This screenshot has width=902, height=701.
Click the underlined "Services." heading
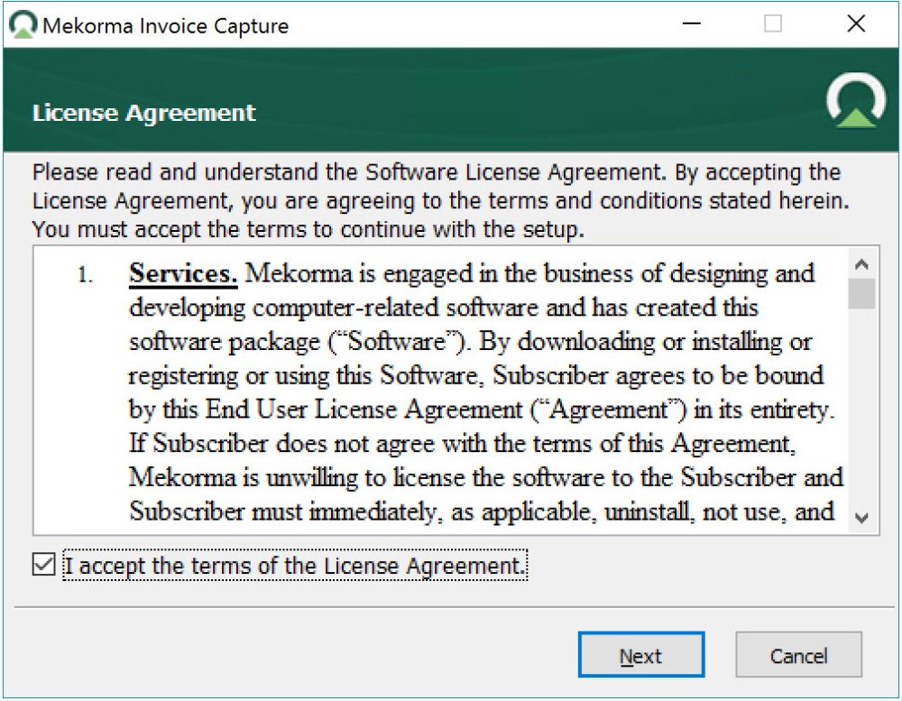(x=183, y=273)
